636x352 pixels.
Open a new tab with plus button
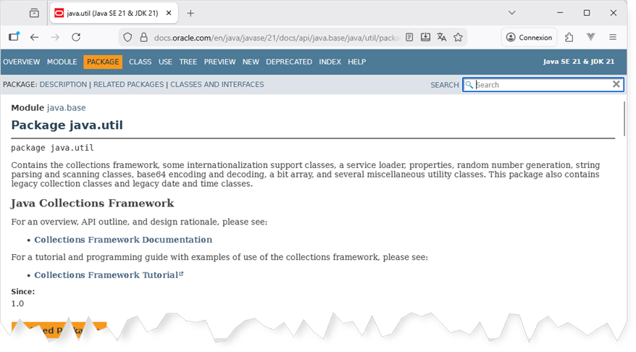(191, 13)
